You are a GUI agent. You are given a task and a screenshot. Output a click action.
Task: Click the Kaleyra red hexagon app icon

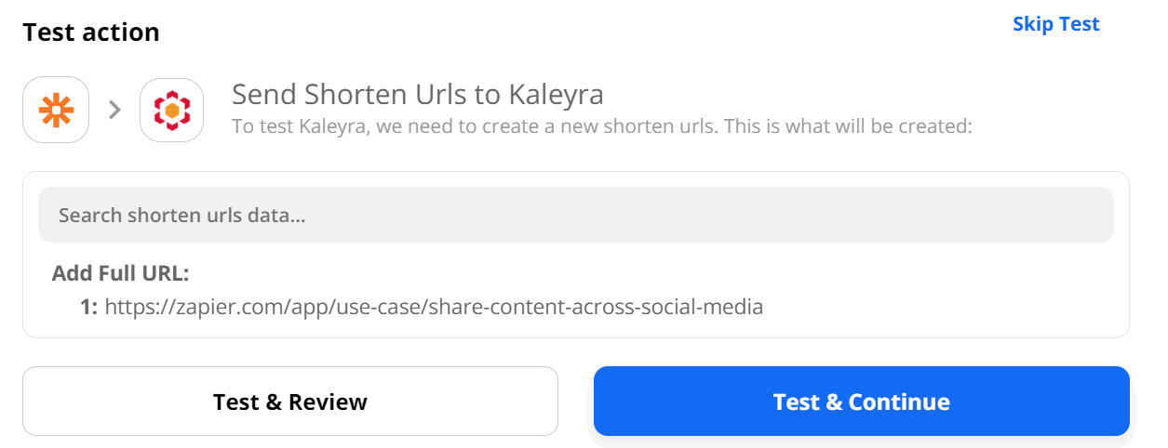coord(172,110)
